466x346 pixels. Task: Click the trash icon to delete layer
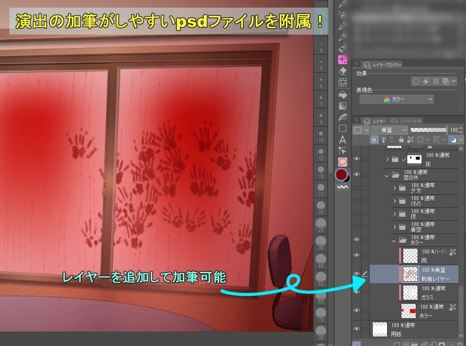pos(459,344)
